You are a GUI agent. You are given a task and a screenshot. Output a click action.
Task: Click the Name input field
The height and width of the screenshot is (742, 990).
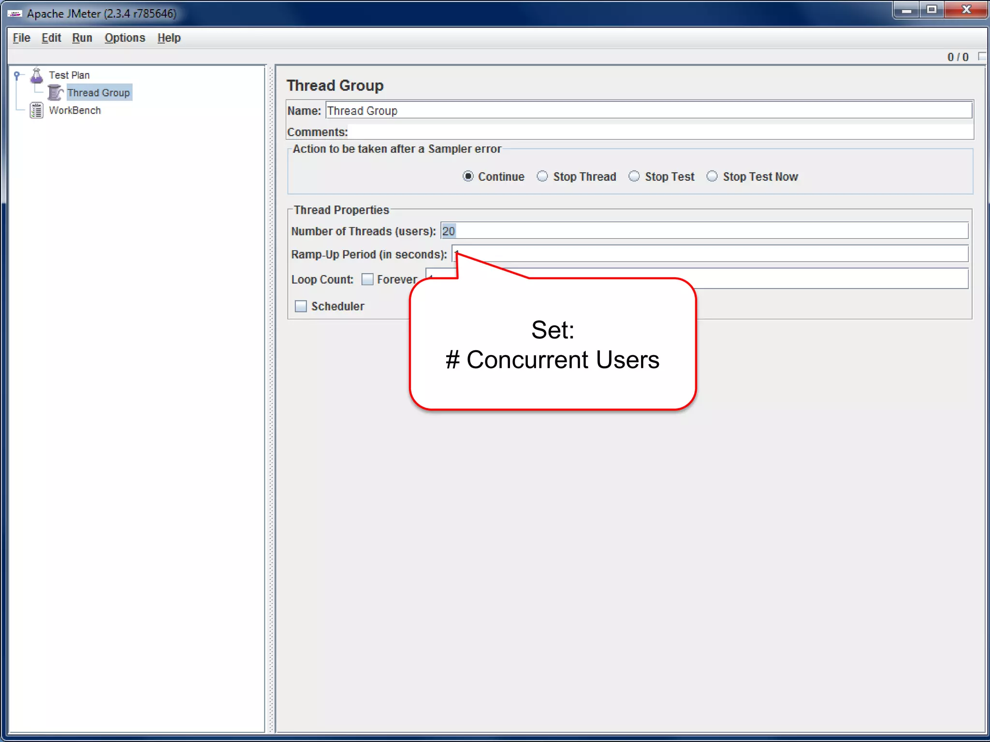click(x=649, y=110)
